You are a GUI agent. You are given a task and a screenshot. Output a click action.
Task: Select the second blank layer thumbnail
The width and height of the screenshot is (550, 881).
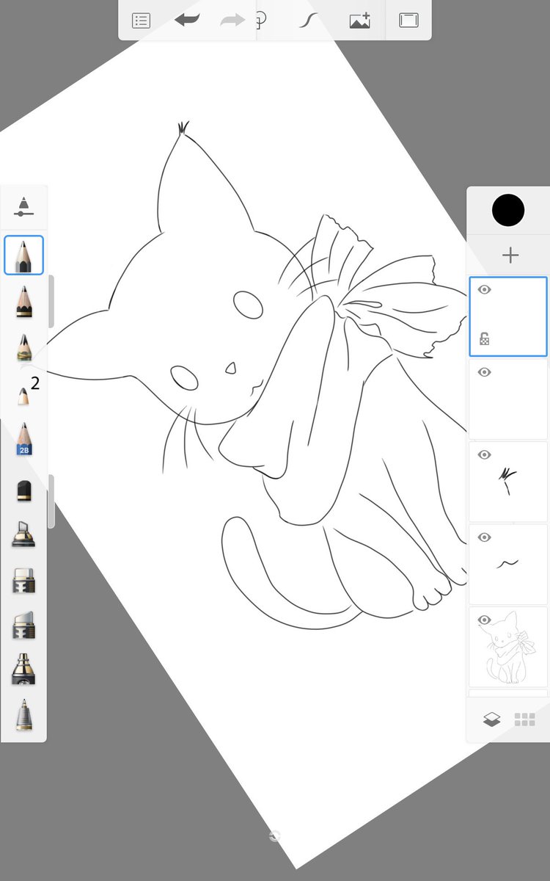(508, 399)
